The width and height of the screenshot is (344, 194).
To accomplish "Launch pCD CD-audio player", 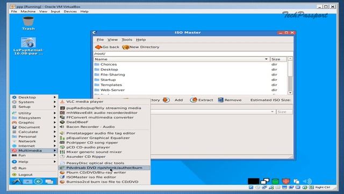I will [x=104, y=147].
